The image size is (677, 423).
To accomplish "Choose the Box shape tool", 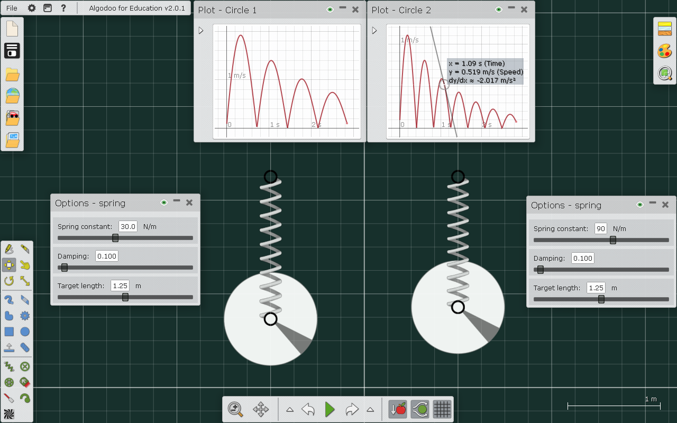I will 9,332.
